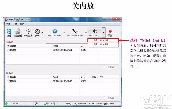Click the 效果名称 header in the 本地 list
Screen dimensions: 172x109
point(30,77)
